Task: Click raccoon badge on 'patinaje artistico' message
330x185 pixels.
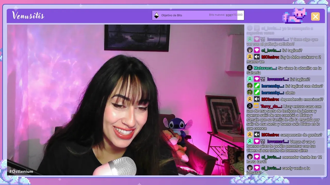Action: 262,39
